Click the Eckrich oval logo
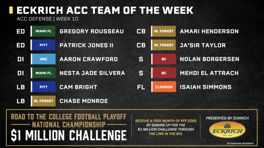This screenshot has height=148, width=264. click(x=227, y=130)
